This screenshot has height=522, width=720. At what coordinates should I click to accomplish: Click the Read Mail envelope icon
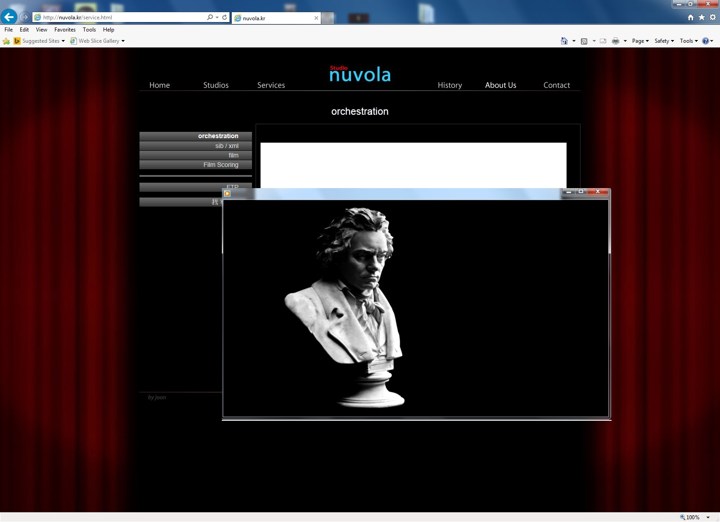pyautogui.click(x=603, y=41)
